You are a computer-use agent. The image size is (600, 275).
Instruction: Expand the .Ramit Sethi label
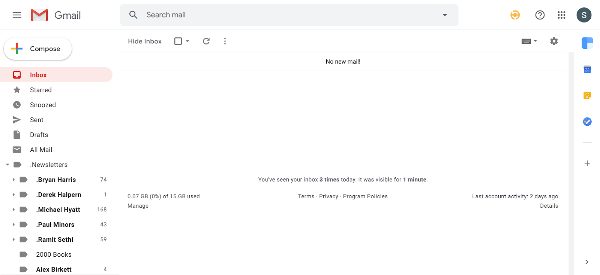click(13, 239)
